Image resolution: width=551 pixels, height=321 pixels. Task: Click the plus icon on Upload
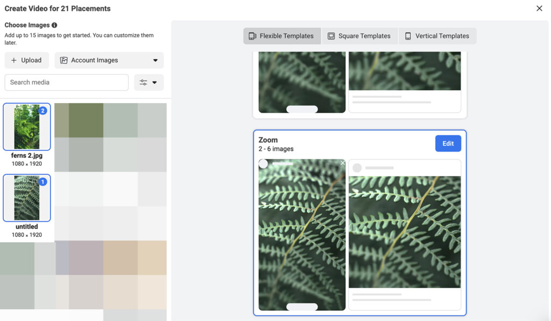coord(14,60)
